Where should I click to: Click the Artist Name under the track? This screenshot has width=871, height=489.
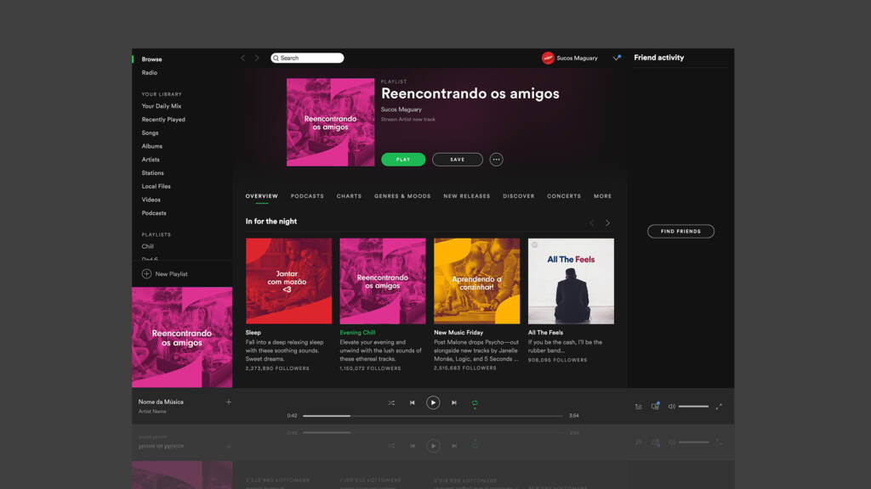click(152, 412)
